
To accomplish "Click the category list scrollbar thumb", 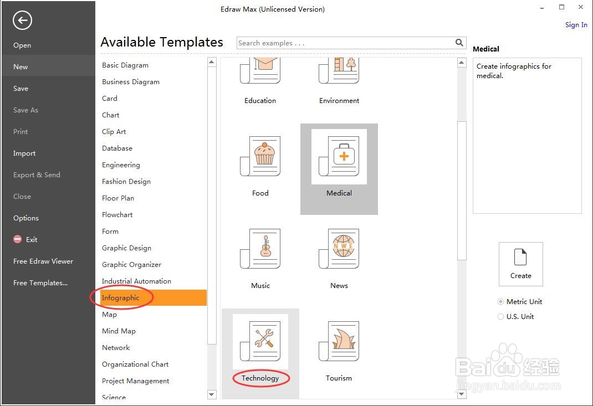I will point(212,205).
